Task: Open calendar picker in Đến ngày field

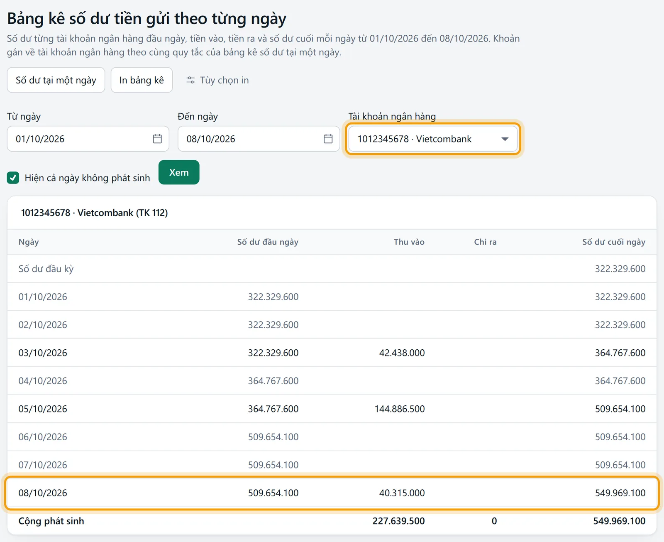Action: pos(328,139)
